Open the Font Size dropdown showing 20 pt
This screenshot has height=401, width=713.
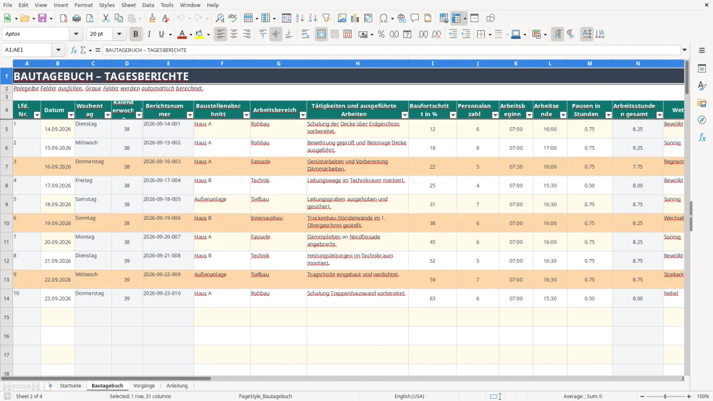pyautogui.click(x=119, y=34)
